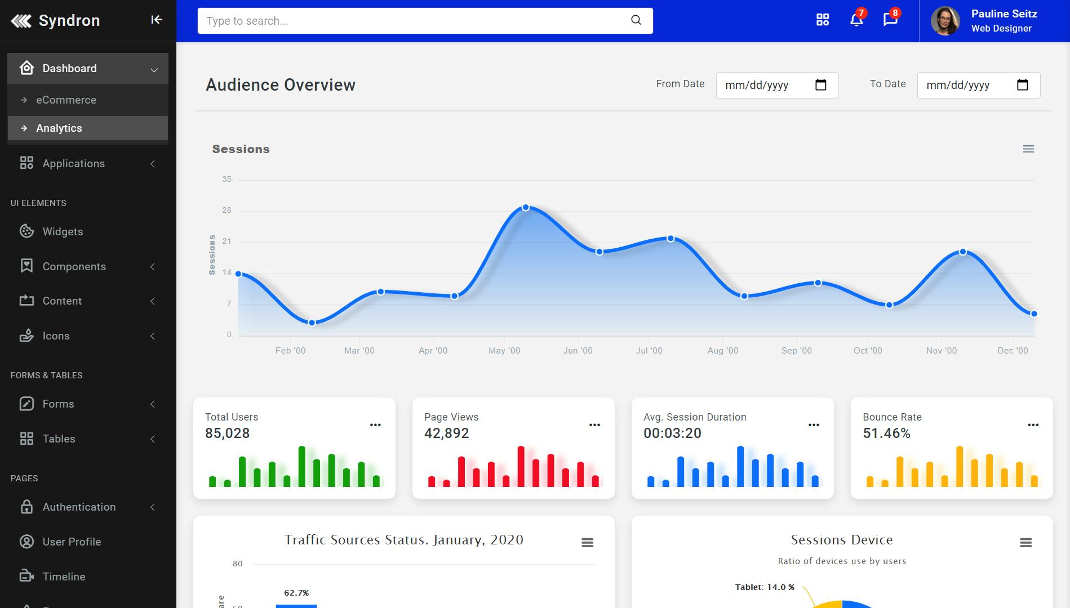Image resolution: width=1070 pixels, height=608 pixels.
Task: Click the Tables grid icon
Action: pyautogui.click(x=26, y=439)
